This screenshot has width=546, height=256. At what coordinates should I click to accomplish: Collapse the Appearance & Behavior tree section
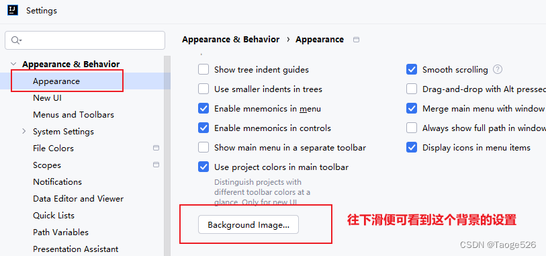[x=13, y=64]
